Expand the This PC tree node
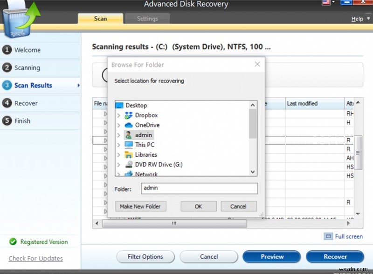 click(119, 145)
